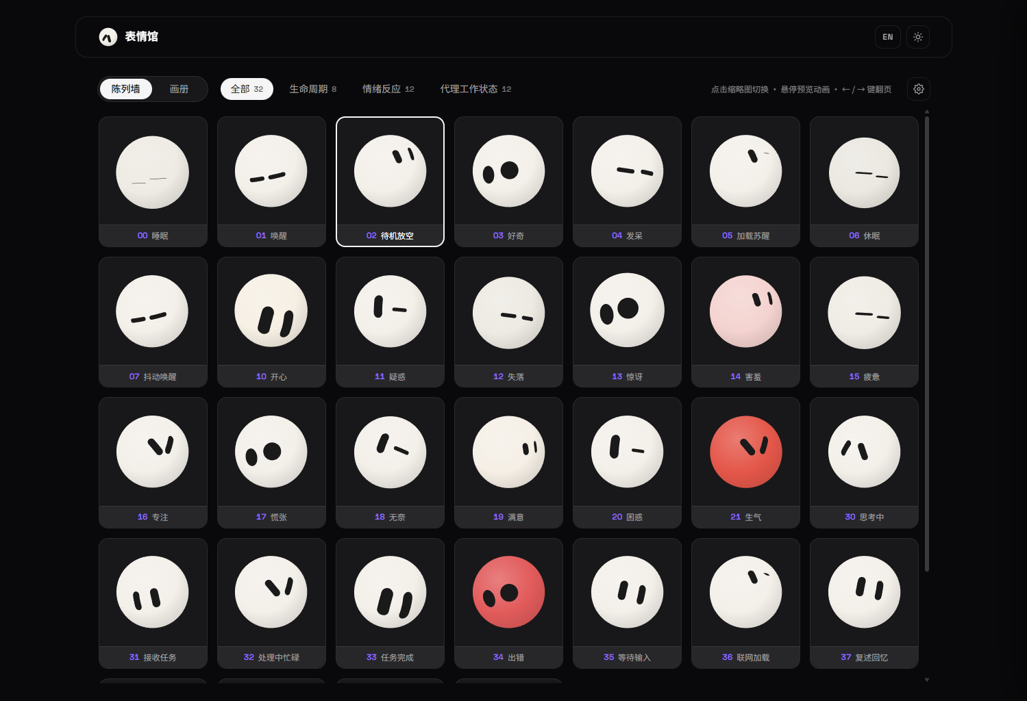The width and height of the screenshot is (1027, 701).
Task: Select the 全部 filter tab
Action: 247,89
